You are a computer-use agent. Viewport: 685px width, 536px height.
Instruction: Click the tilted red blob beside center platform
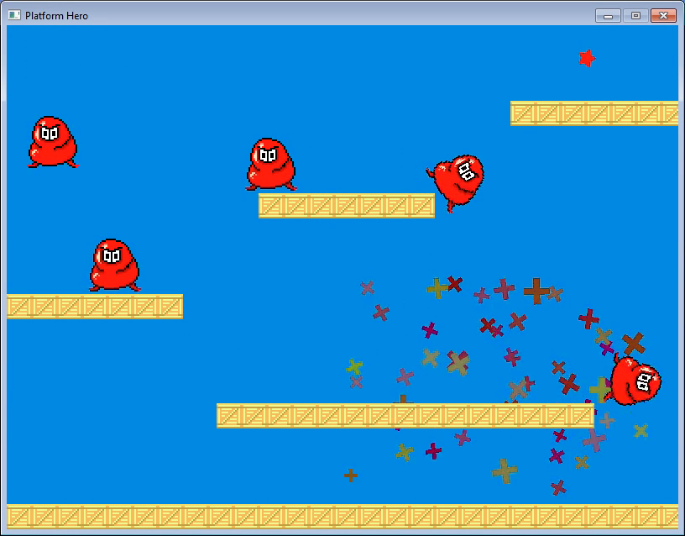coord(456,183)
